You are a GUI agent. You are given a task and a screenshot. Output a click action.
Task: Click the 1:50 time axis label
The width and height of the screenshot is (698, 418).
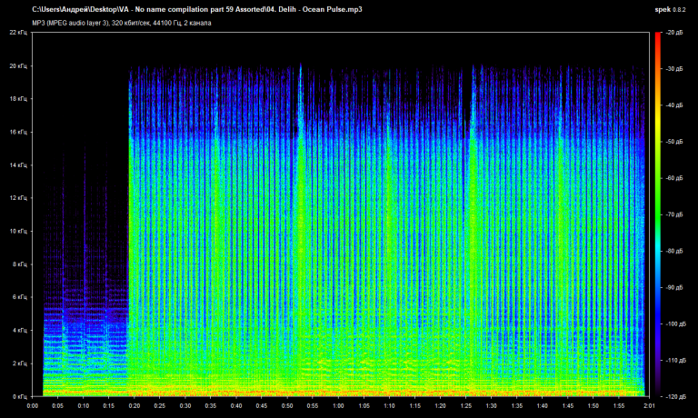(593, 406)
